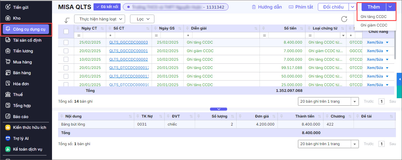Click the side panel expand arrow tab
This screenshot has width=402, height=160.
click(x=399, y=79)
